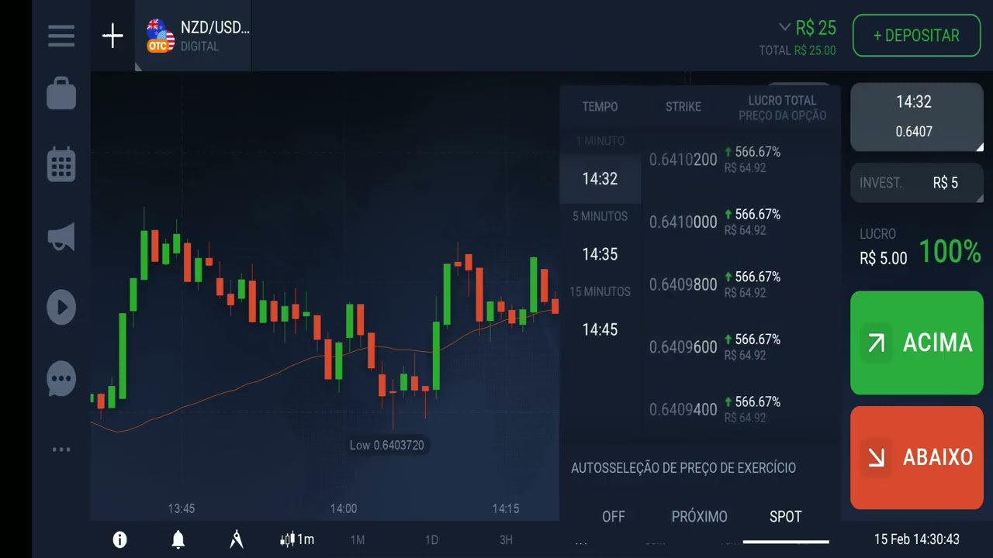Image resolution: width=993 pixels, height=558 pixels.
Task: Click the INVEST R$ 5 amount field
Action: [x=917, y=183]
